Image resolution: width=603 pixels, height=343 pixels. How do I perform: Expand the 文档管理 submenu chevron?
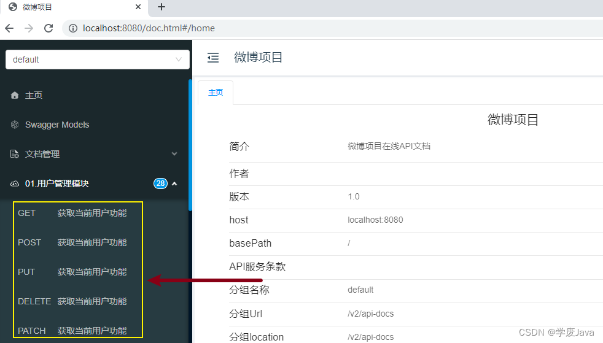point(174,154)
